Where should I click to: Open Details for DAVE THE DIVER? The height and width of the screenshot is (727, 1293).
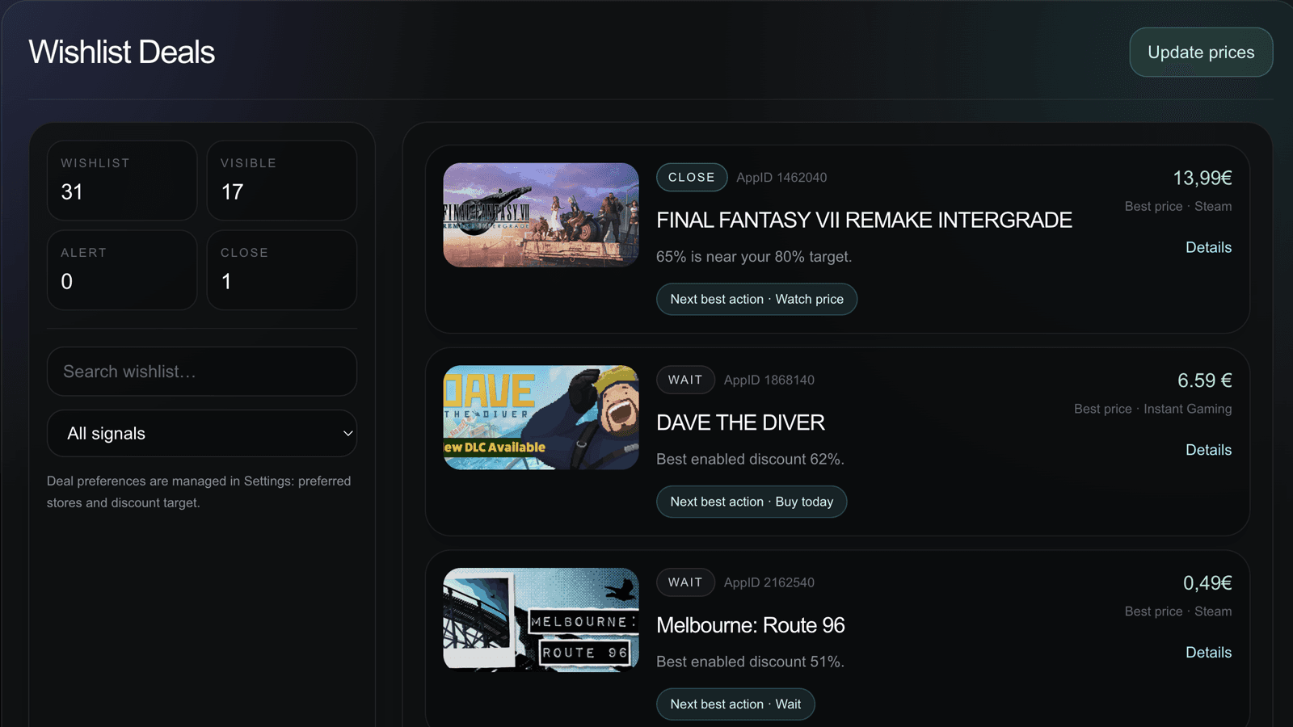coord(1208,450)
